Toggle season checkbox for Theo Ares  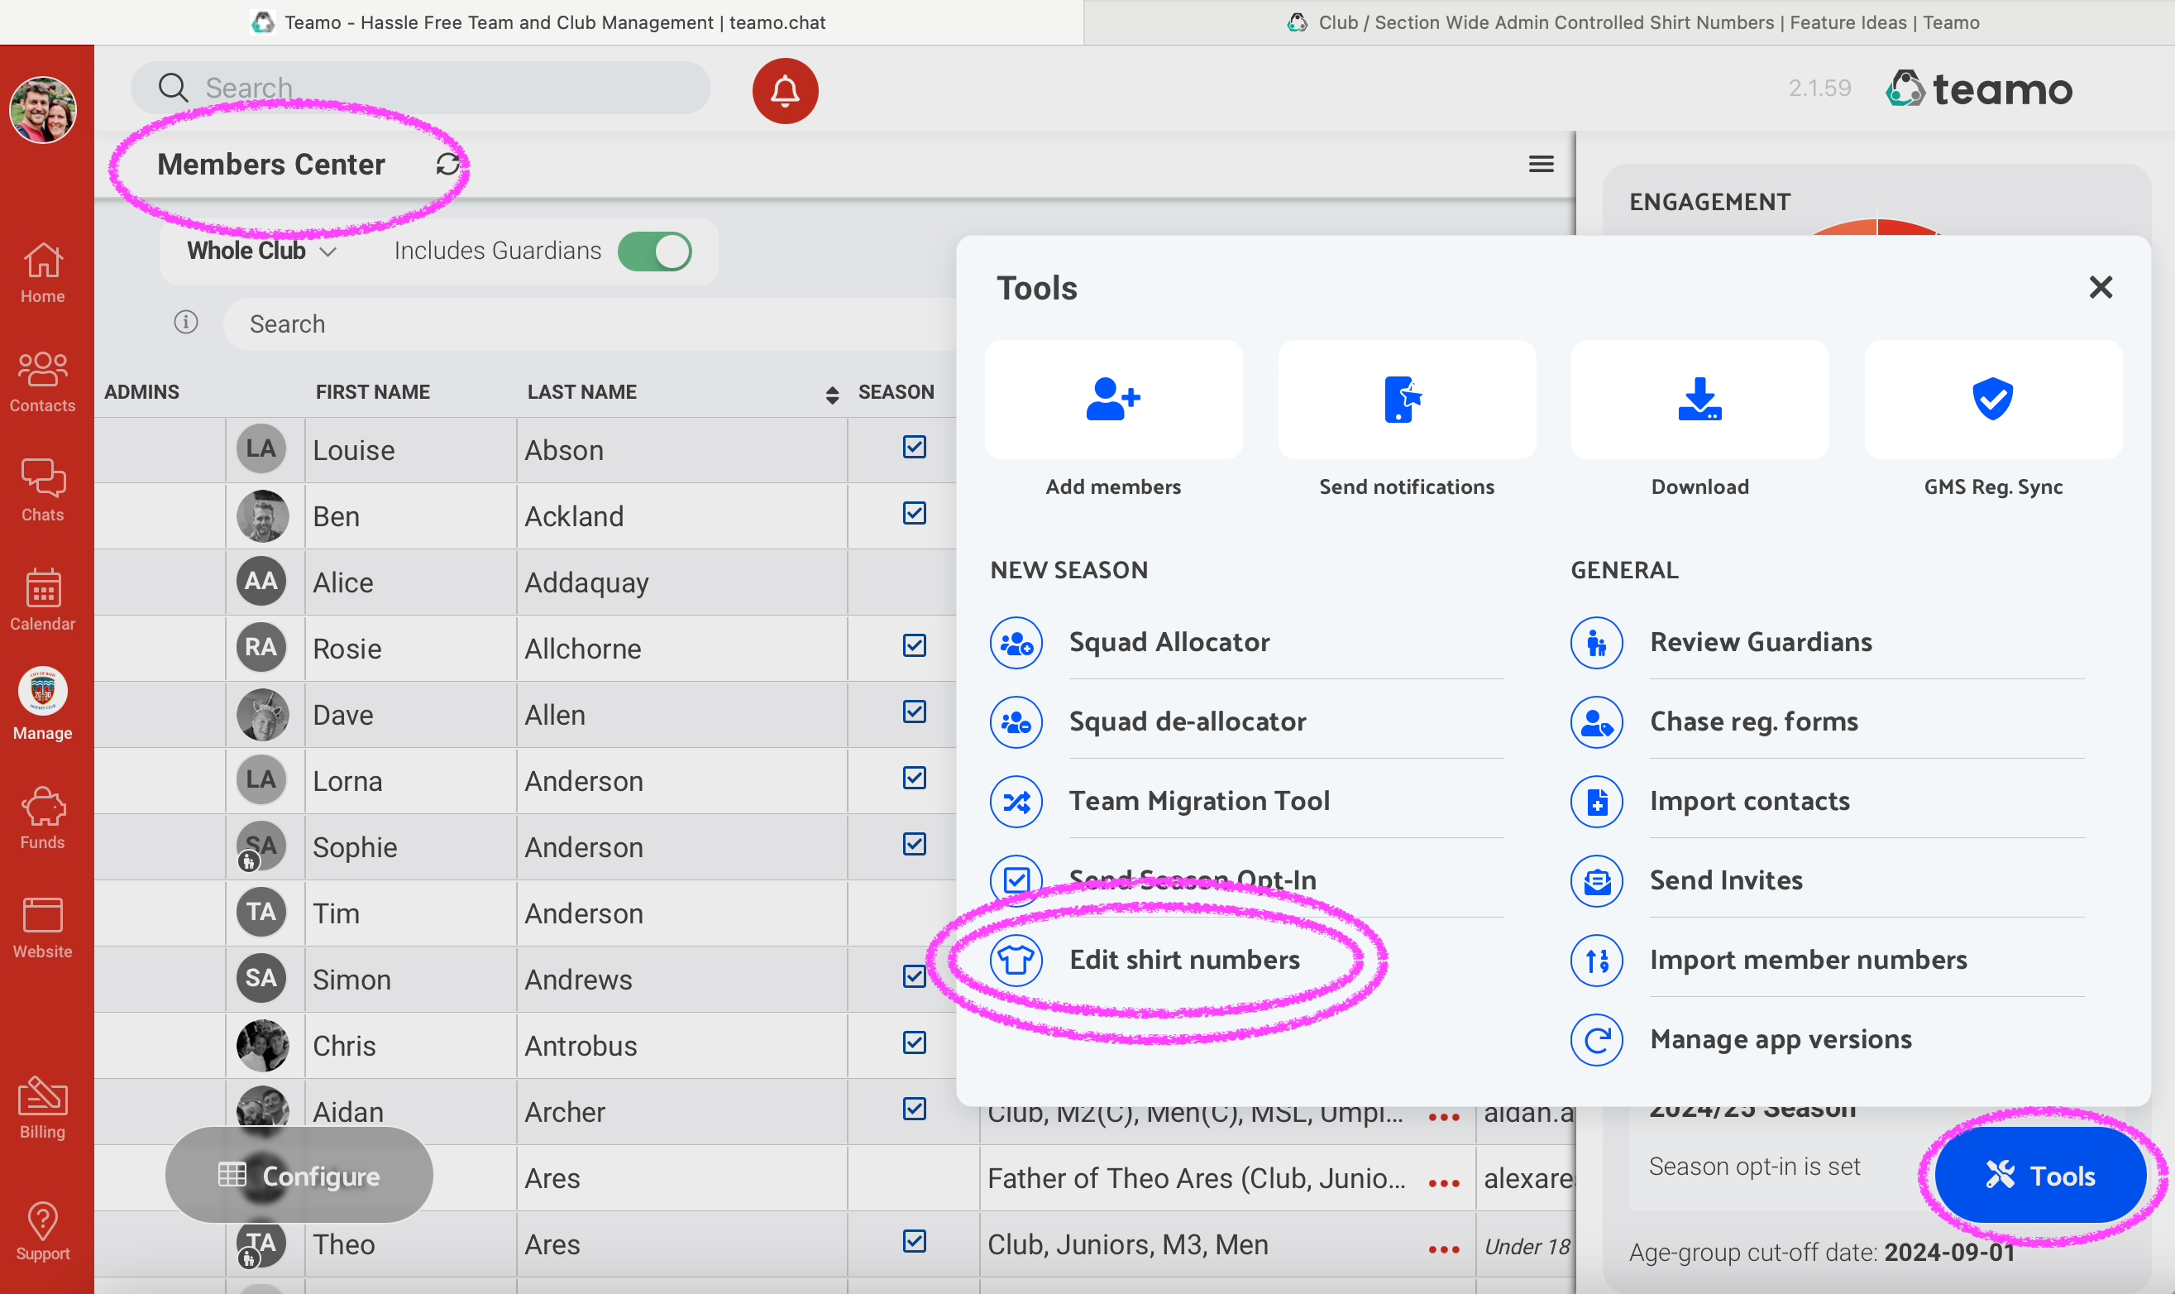[914, 1242]
